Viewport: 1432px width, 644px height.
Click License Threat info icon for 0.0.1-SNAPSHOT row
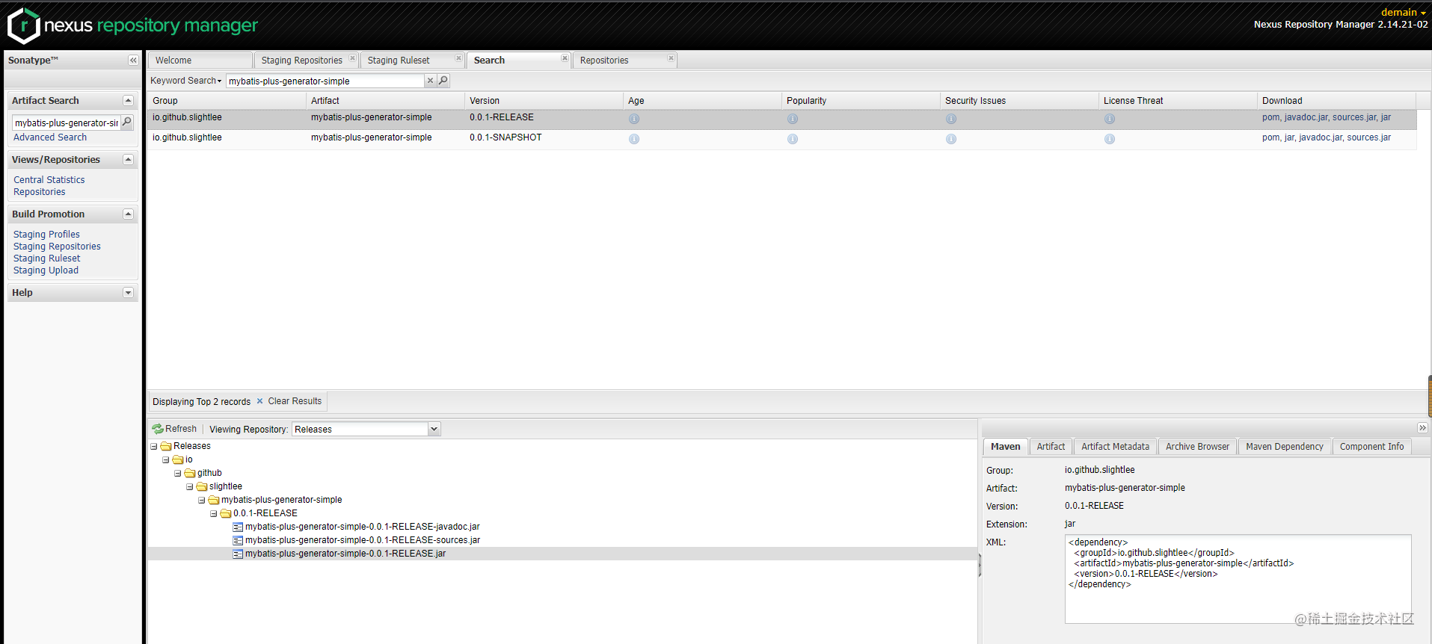(x=1110, y=139)
